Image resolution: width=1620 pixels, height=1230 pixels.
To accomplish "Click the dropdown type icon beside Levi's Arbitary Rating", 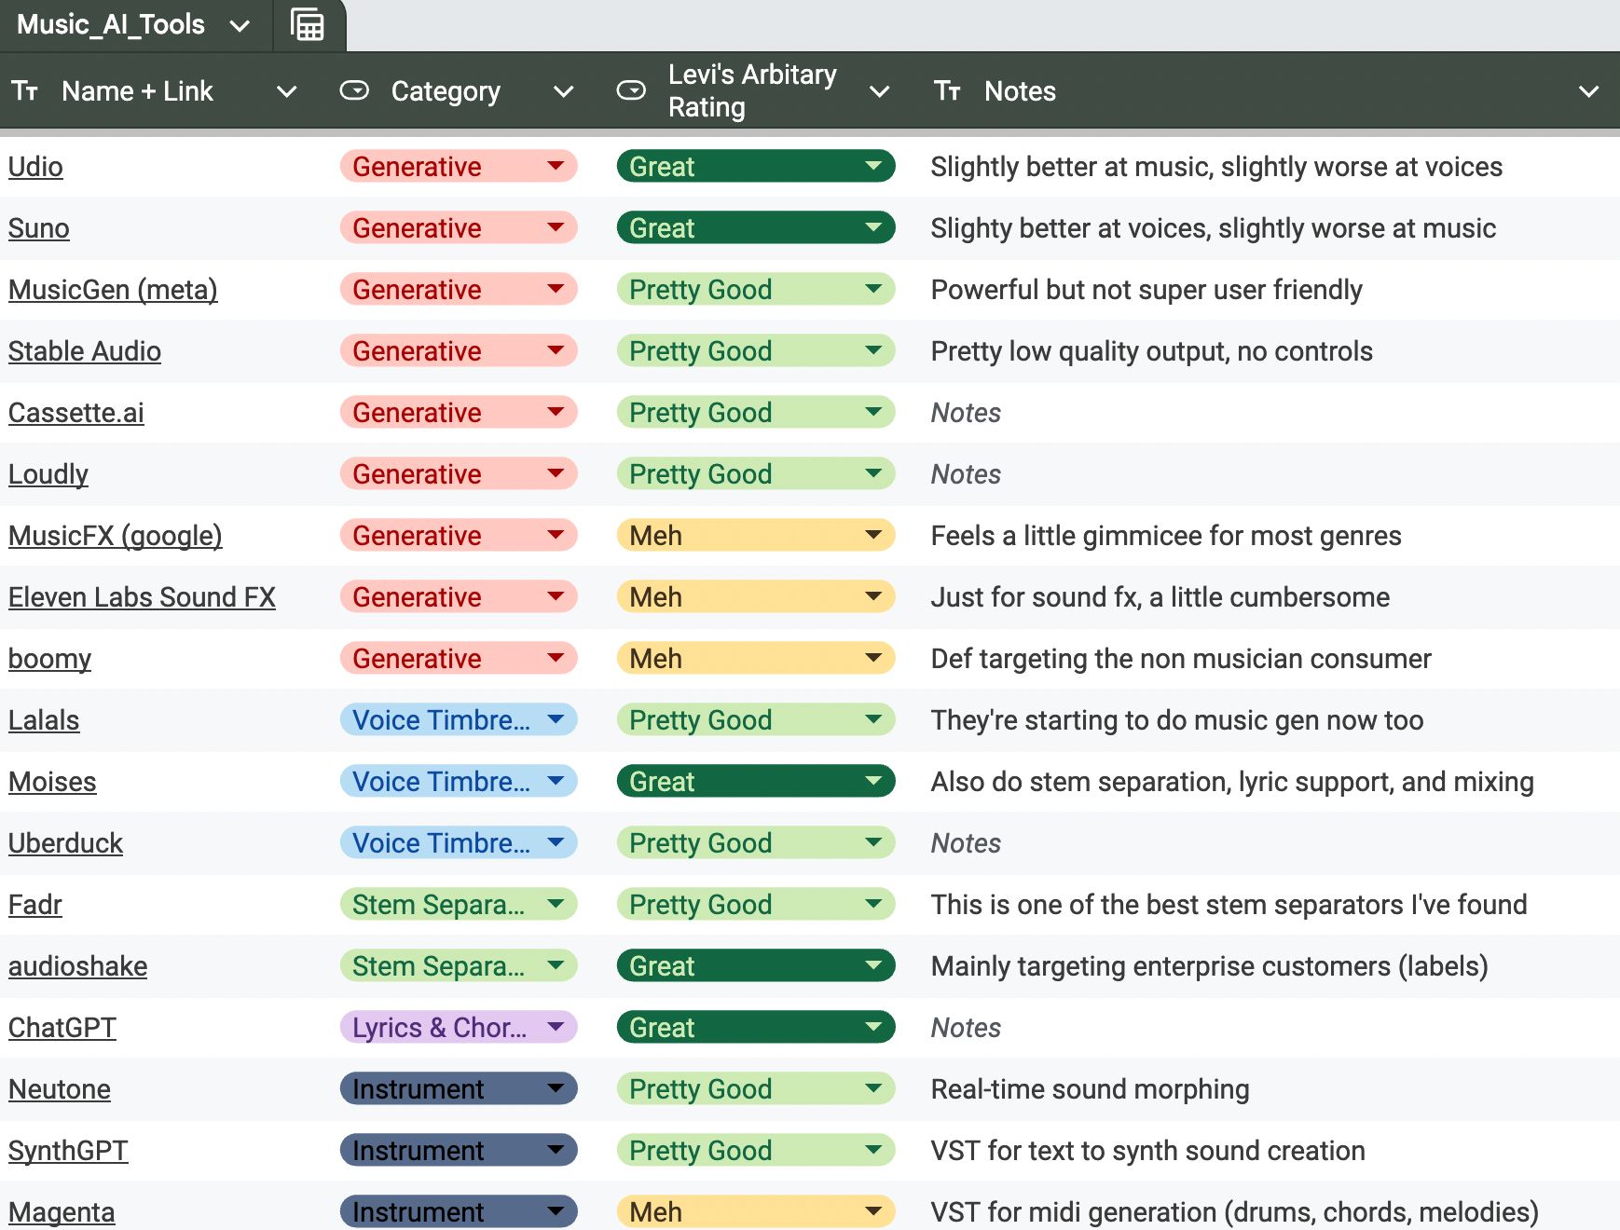I will (x=631, y=90).
